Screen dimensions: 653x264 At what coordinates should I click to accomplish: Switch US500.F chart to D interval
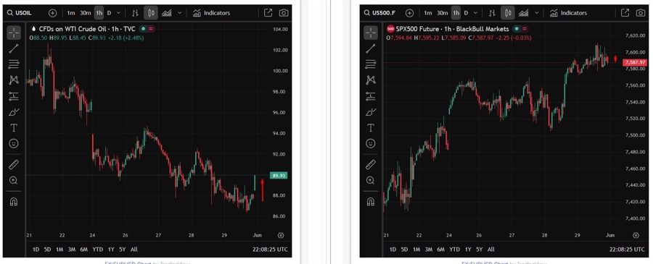(466, 13)
